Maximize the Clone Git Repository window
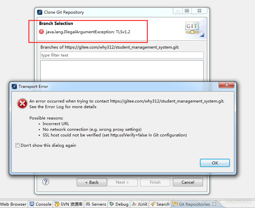The image size is (255, 208). click(187, 11)
